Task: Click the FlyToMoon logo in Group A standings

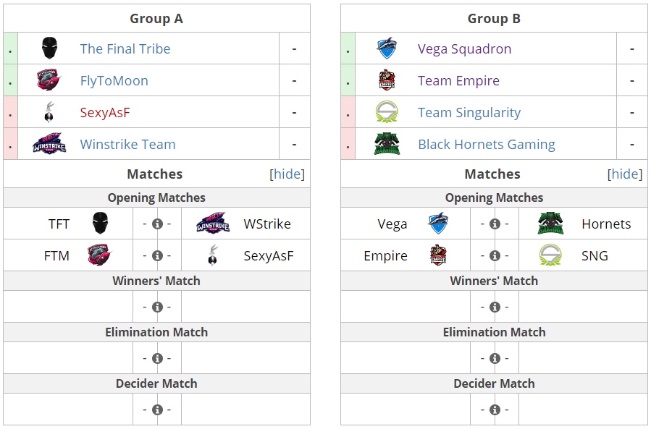Action: 49,80
